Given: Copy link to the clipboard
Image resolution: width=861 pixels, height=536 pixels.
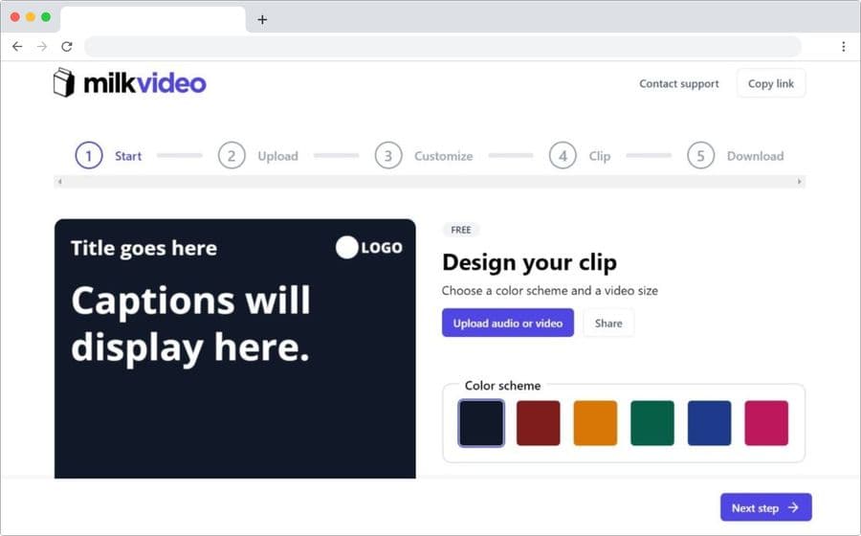Looking at the screenshot, I should point(771,83).
